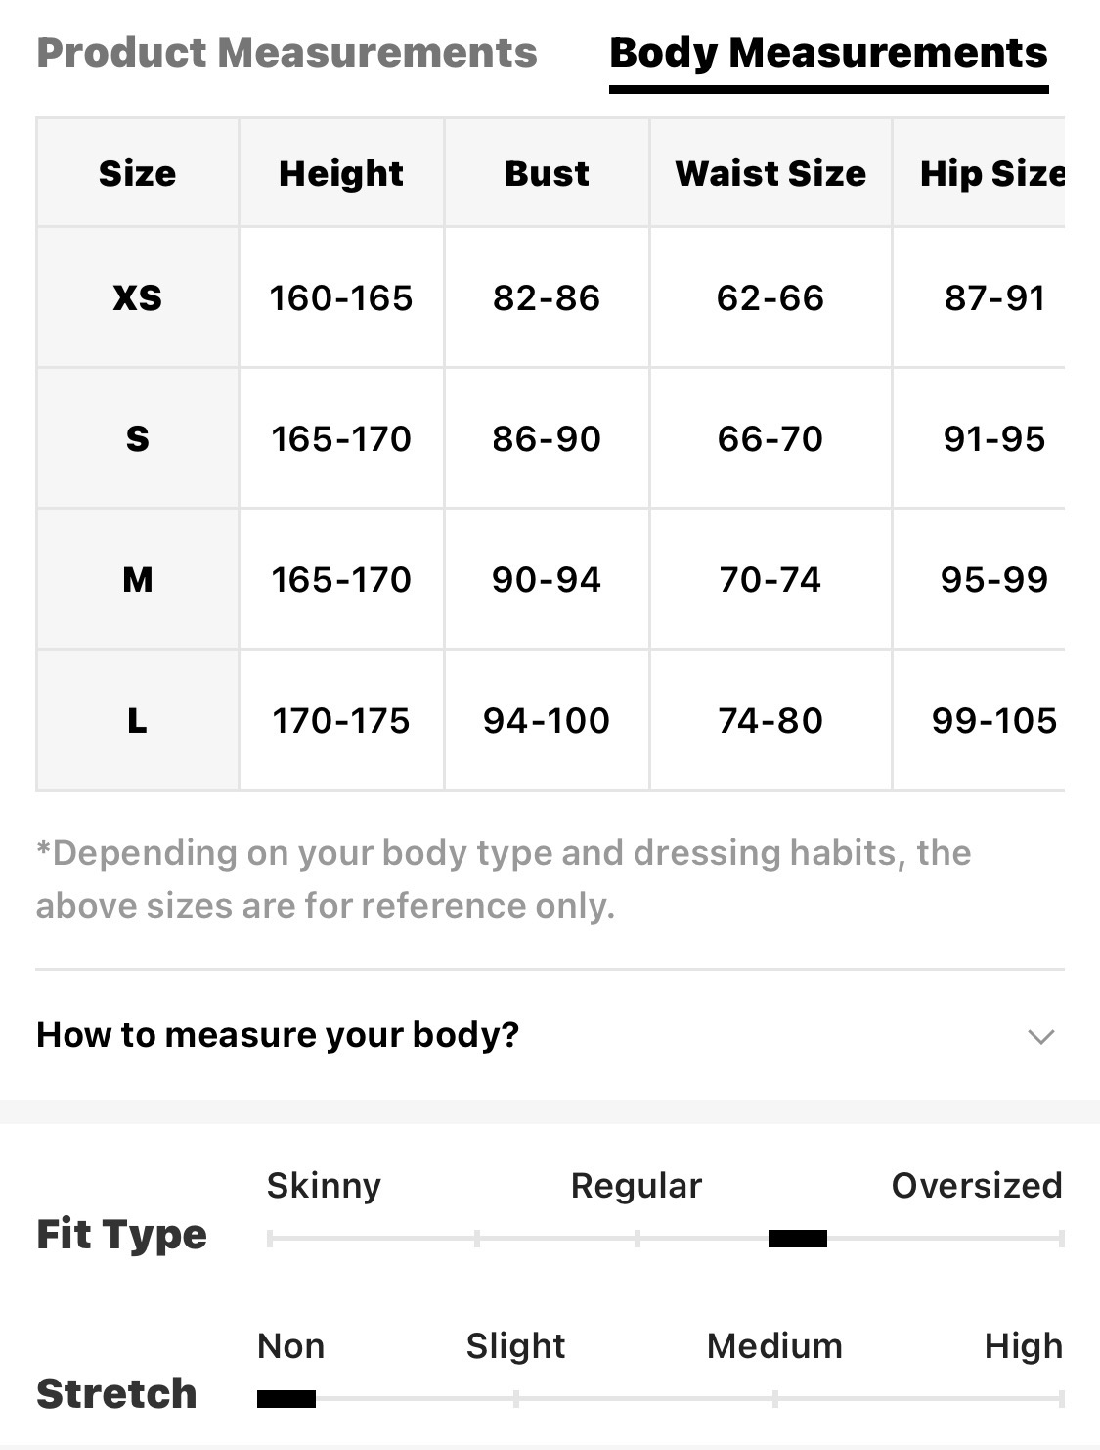Switch to the Product Measurements tab
Image resolution: width=1100 pixels, height=1450 pixels.
tap(286, 53)
